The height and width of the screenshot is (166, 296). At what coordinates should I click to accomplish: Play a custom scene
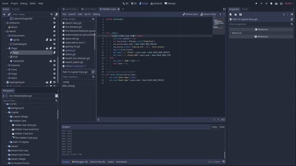click(x=281, y=3)
